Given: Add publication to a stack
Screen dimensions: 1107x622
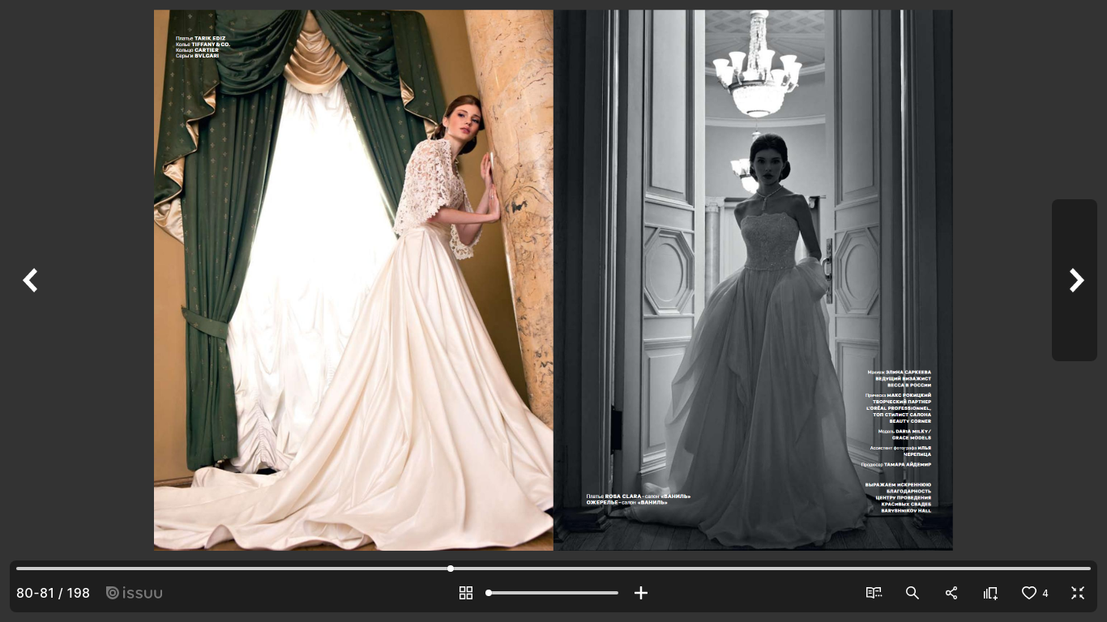Looking at the screenshot, I should pyautogui.click(x=990, y=593).
